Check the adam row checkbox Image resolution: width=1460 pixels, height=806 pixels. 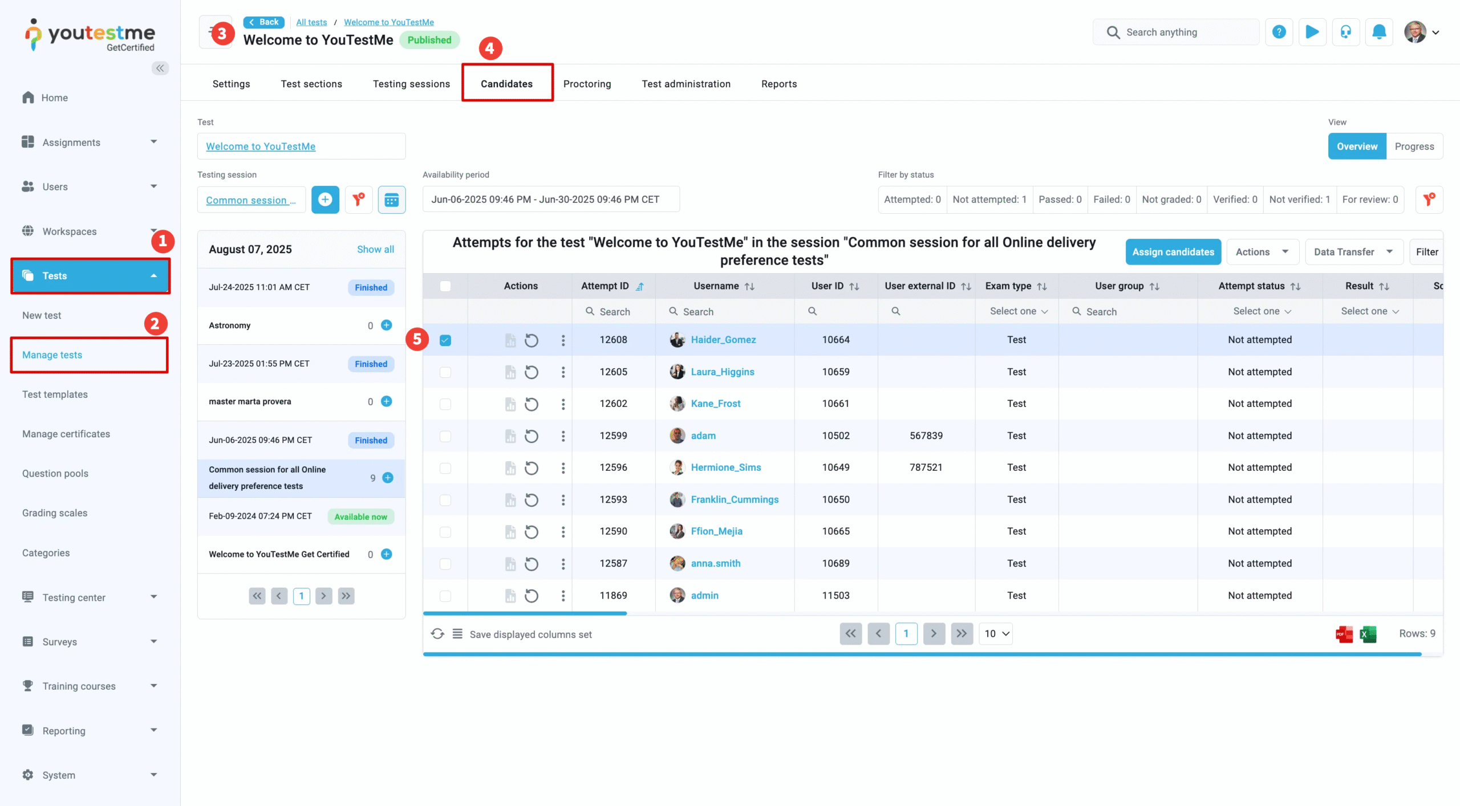click(x=445, y=436)
